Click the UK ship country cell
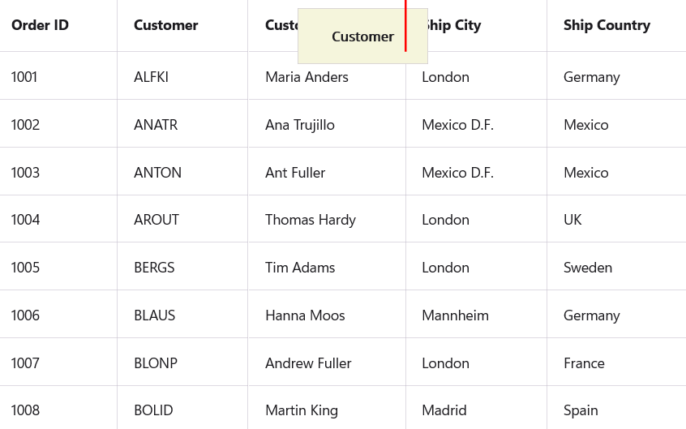 [x=572, y=220]
